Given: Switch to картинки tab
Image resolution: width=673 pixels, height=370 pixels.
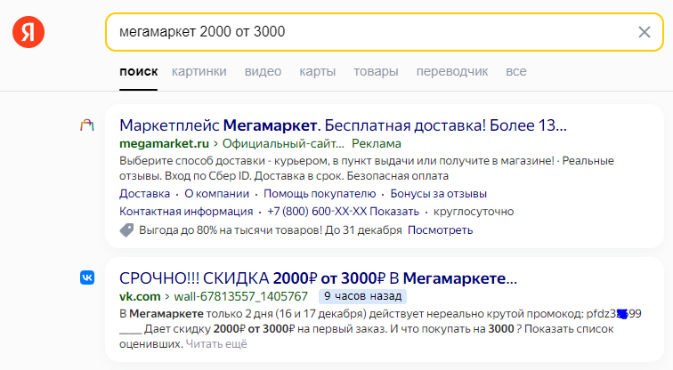Looking at the screenshot, I should point(199,72).
